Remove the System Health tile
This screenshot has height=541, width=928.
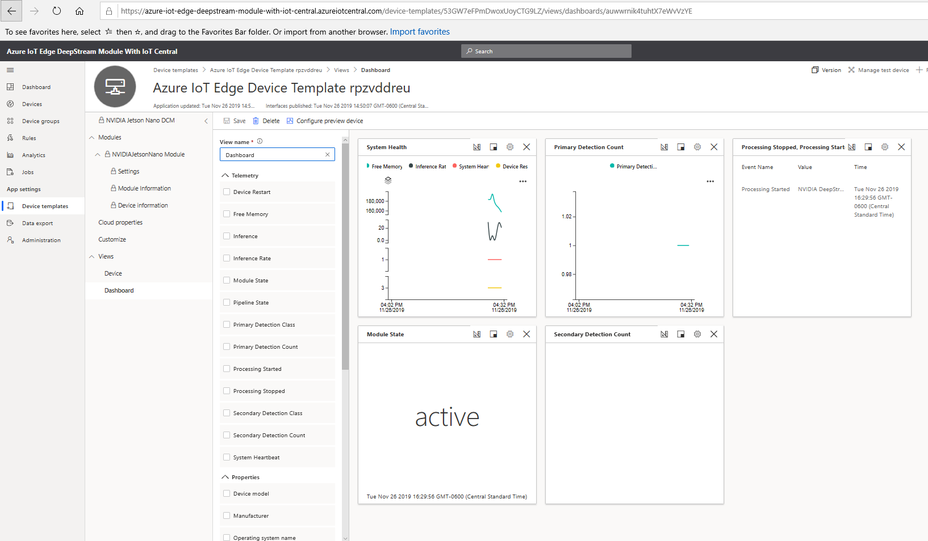click(526, 147)
